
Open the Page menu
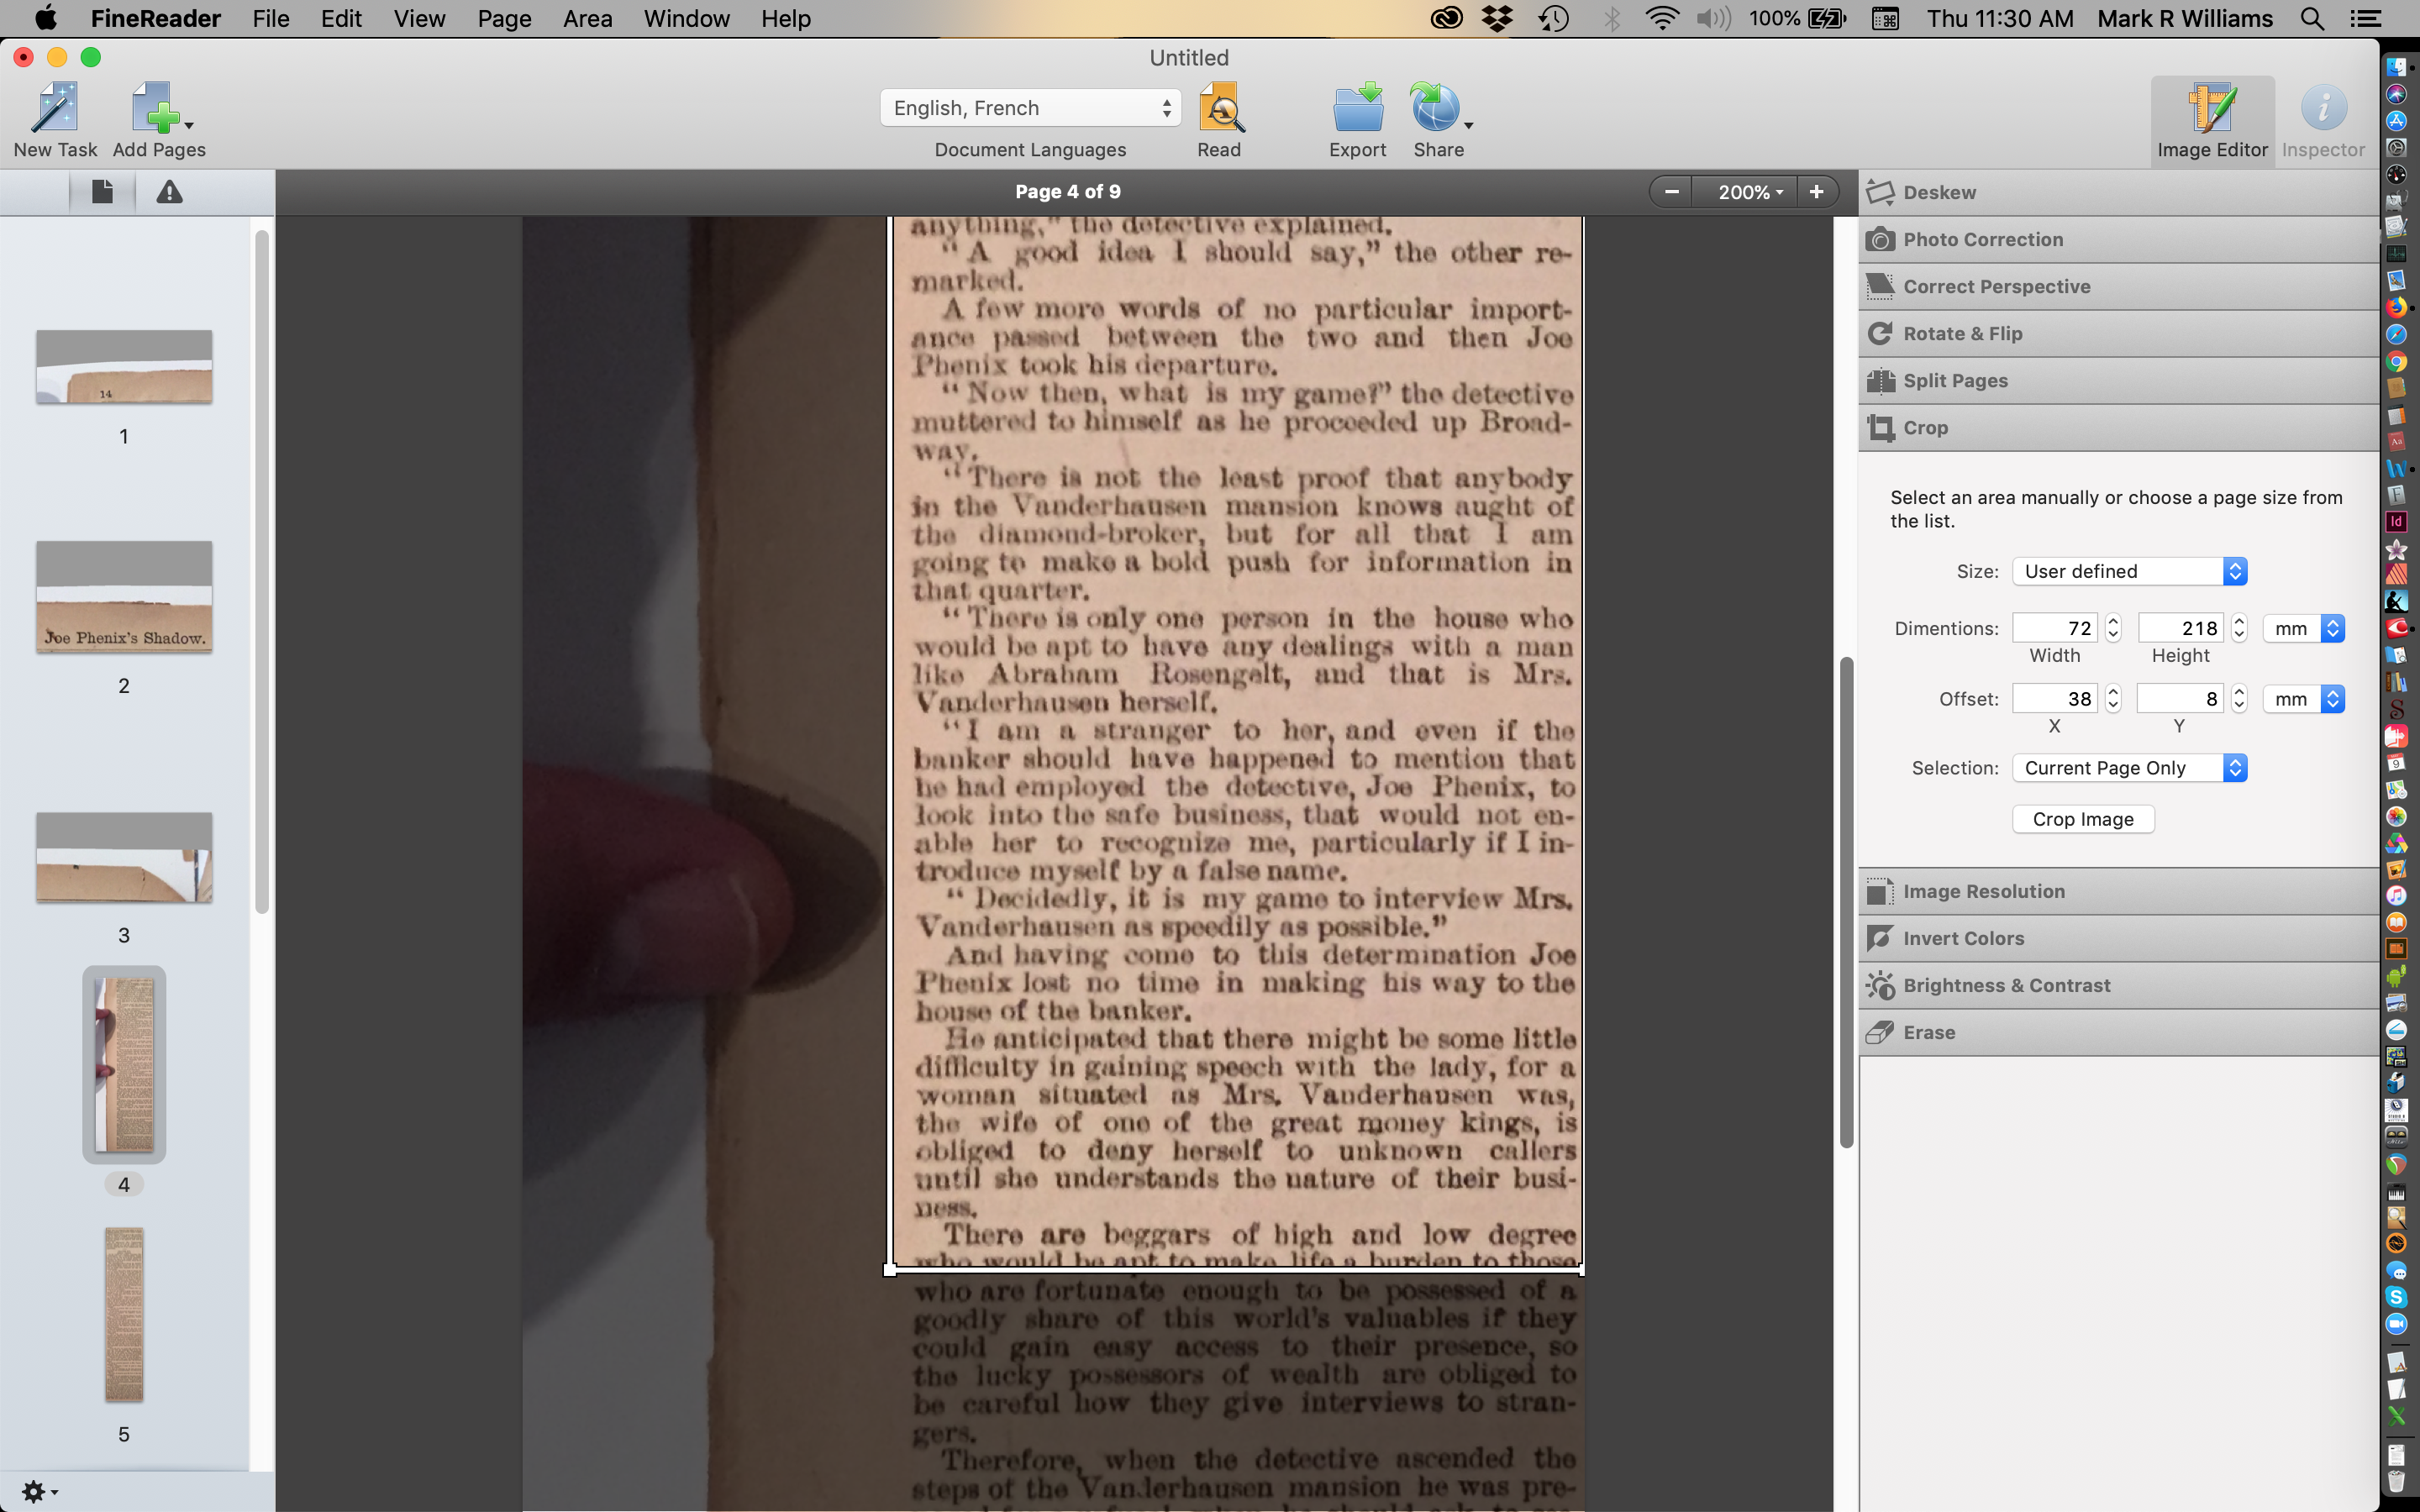504,19
